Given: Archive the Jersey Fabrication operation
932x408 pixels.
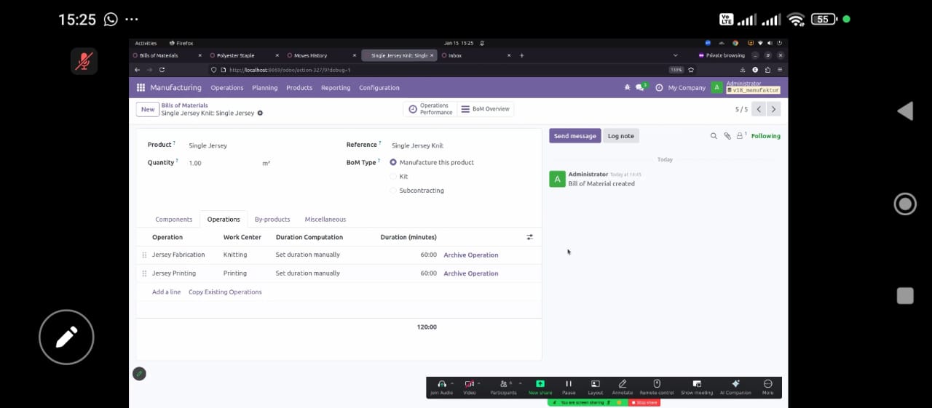Looking at the screenshot, I should tap(470, 255).
